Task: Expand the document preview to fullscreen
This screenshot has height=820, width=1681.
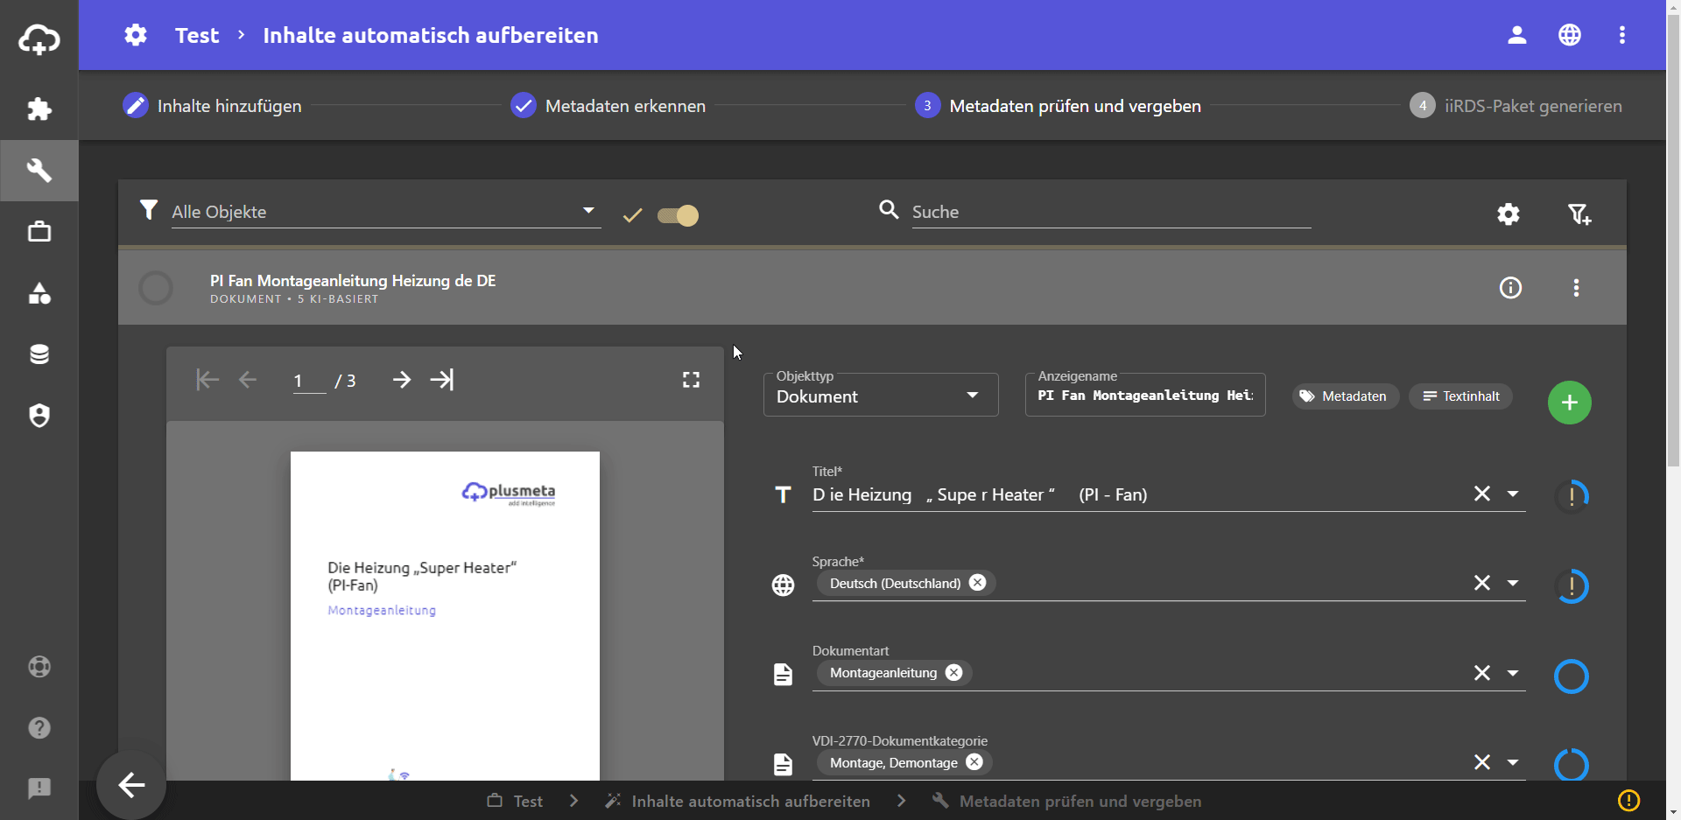Action: pos(692,380)
